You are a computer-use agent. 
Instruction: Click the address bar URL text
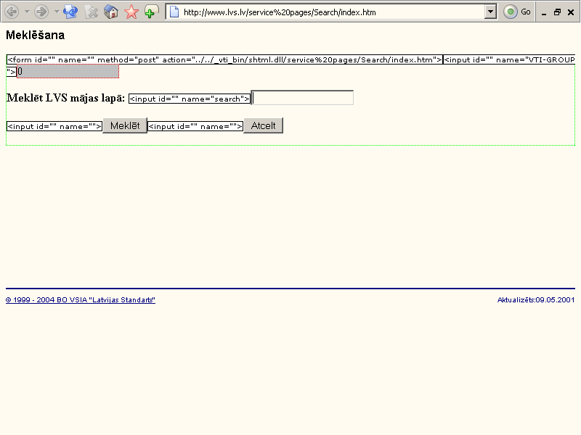(290, 12)
